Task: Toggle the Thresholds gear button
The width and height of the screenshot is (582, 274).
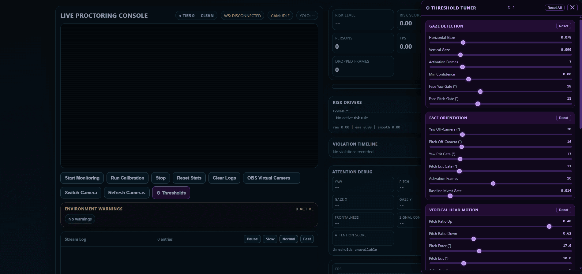Action: click(171, 193)
